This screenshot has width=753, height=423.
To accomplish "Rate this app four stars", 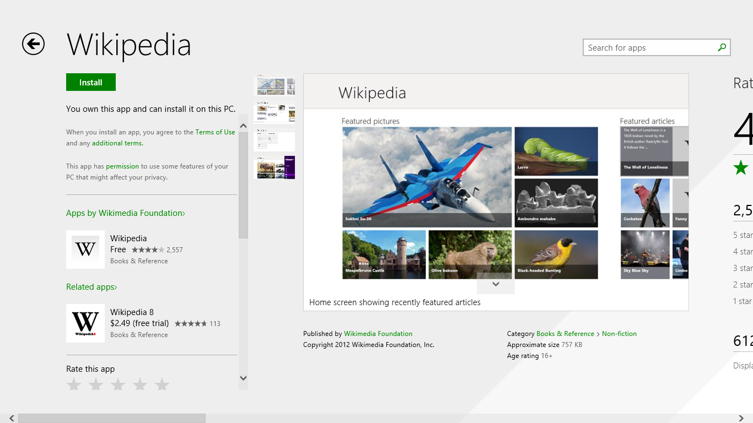I will [140, 384].
